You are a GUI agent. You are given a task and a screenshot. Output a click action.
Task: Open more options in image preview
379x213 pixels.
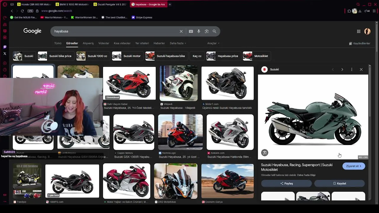[352, 70]
